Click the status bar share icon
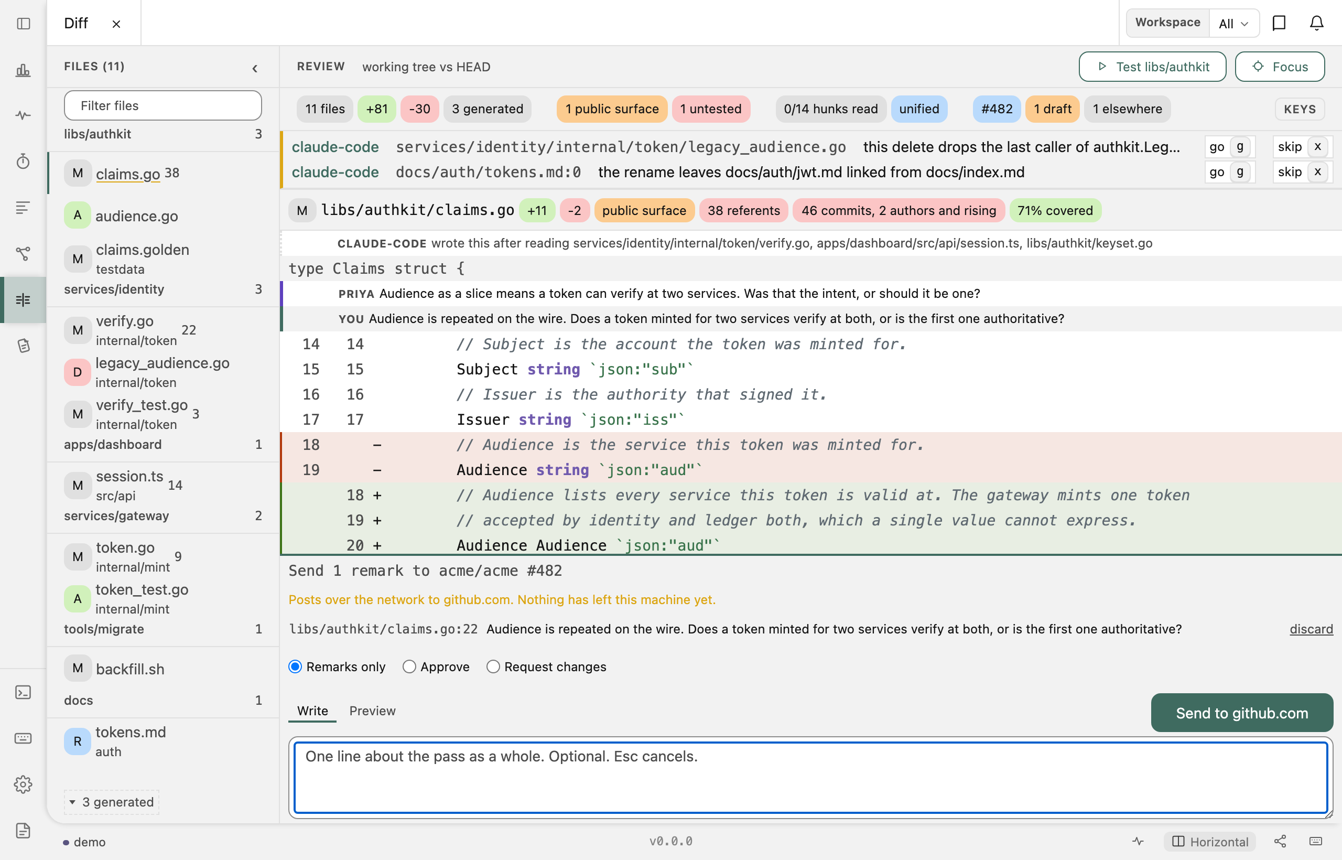This screenshot has width=1342, height=860. [x=1280, y=841]
